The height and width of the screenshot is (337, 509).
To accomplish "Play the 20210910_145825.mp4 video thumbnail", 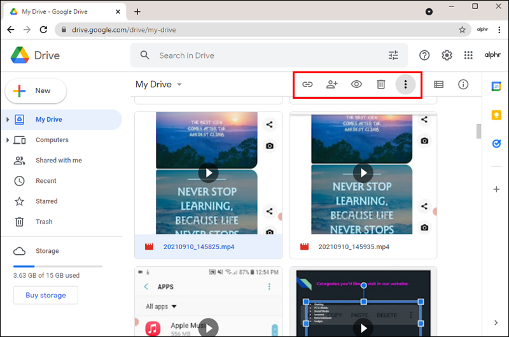I will (x=209, y=173).
